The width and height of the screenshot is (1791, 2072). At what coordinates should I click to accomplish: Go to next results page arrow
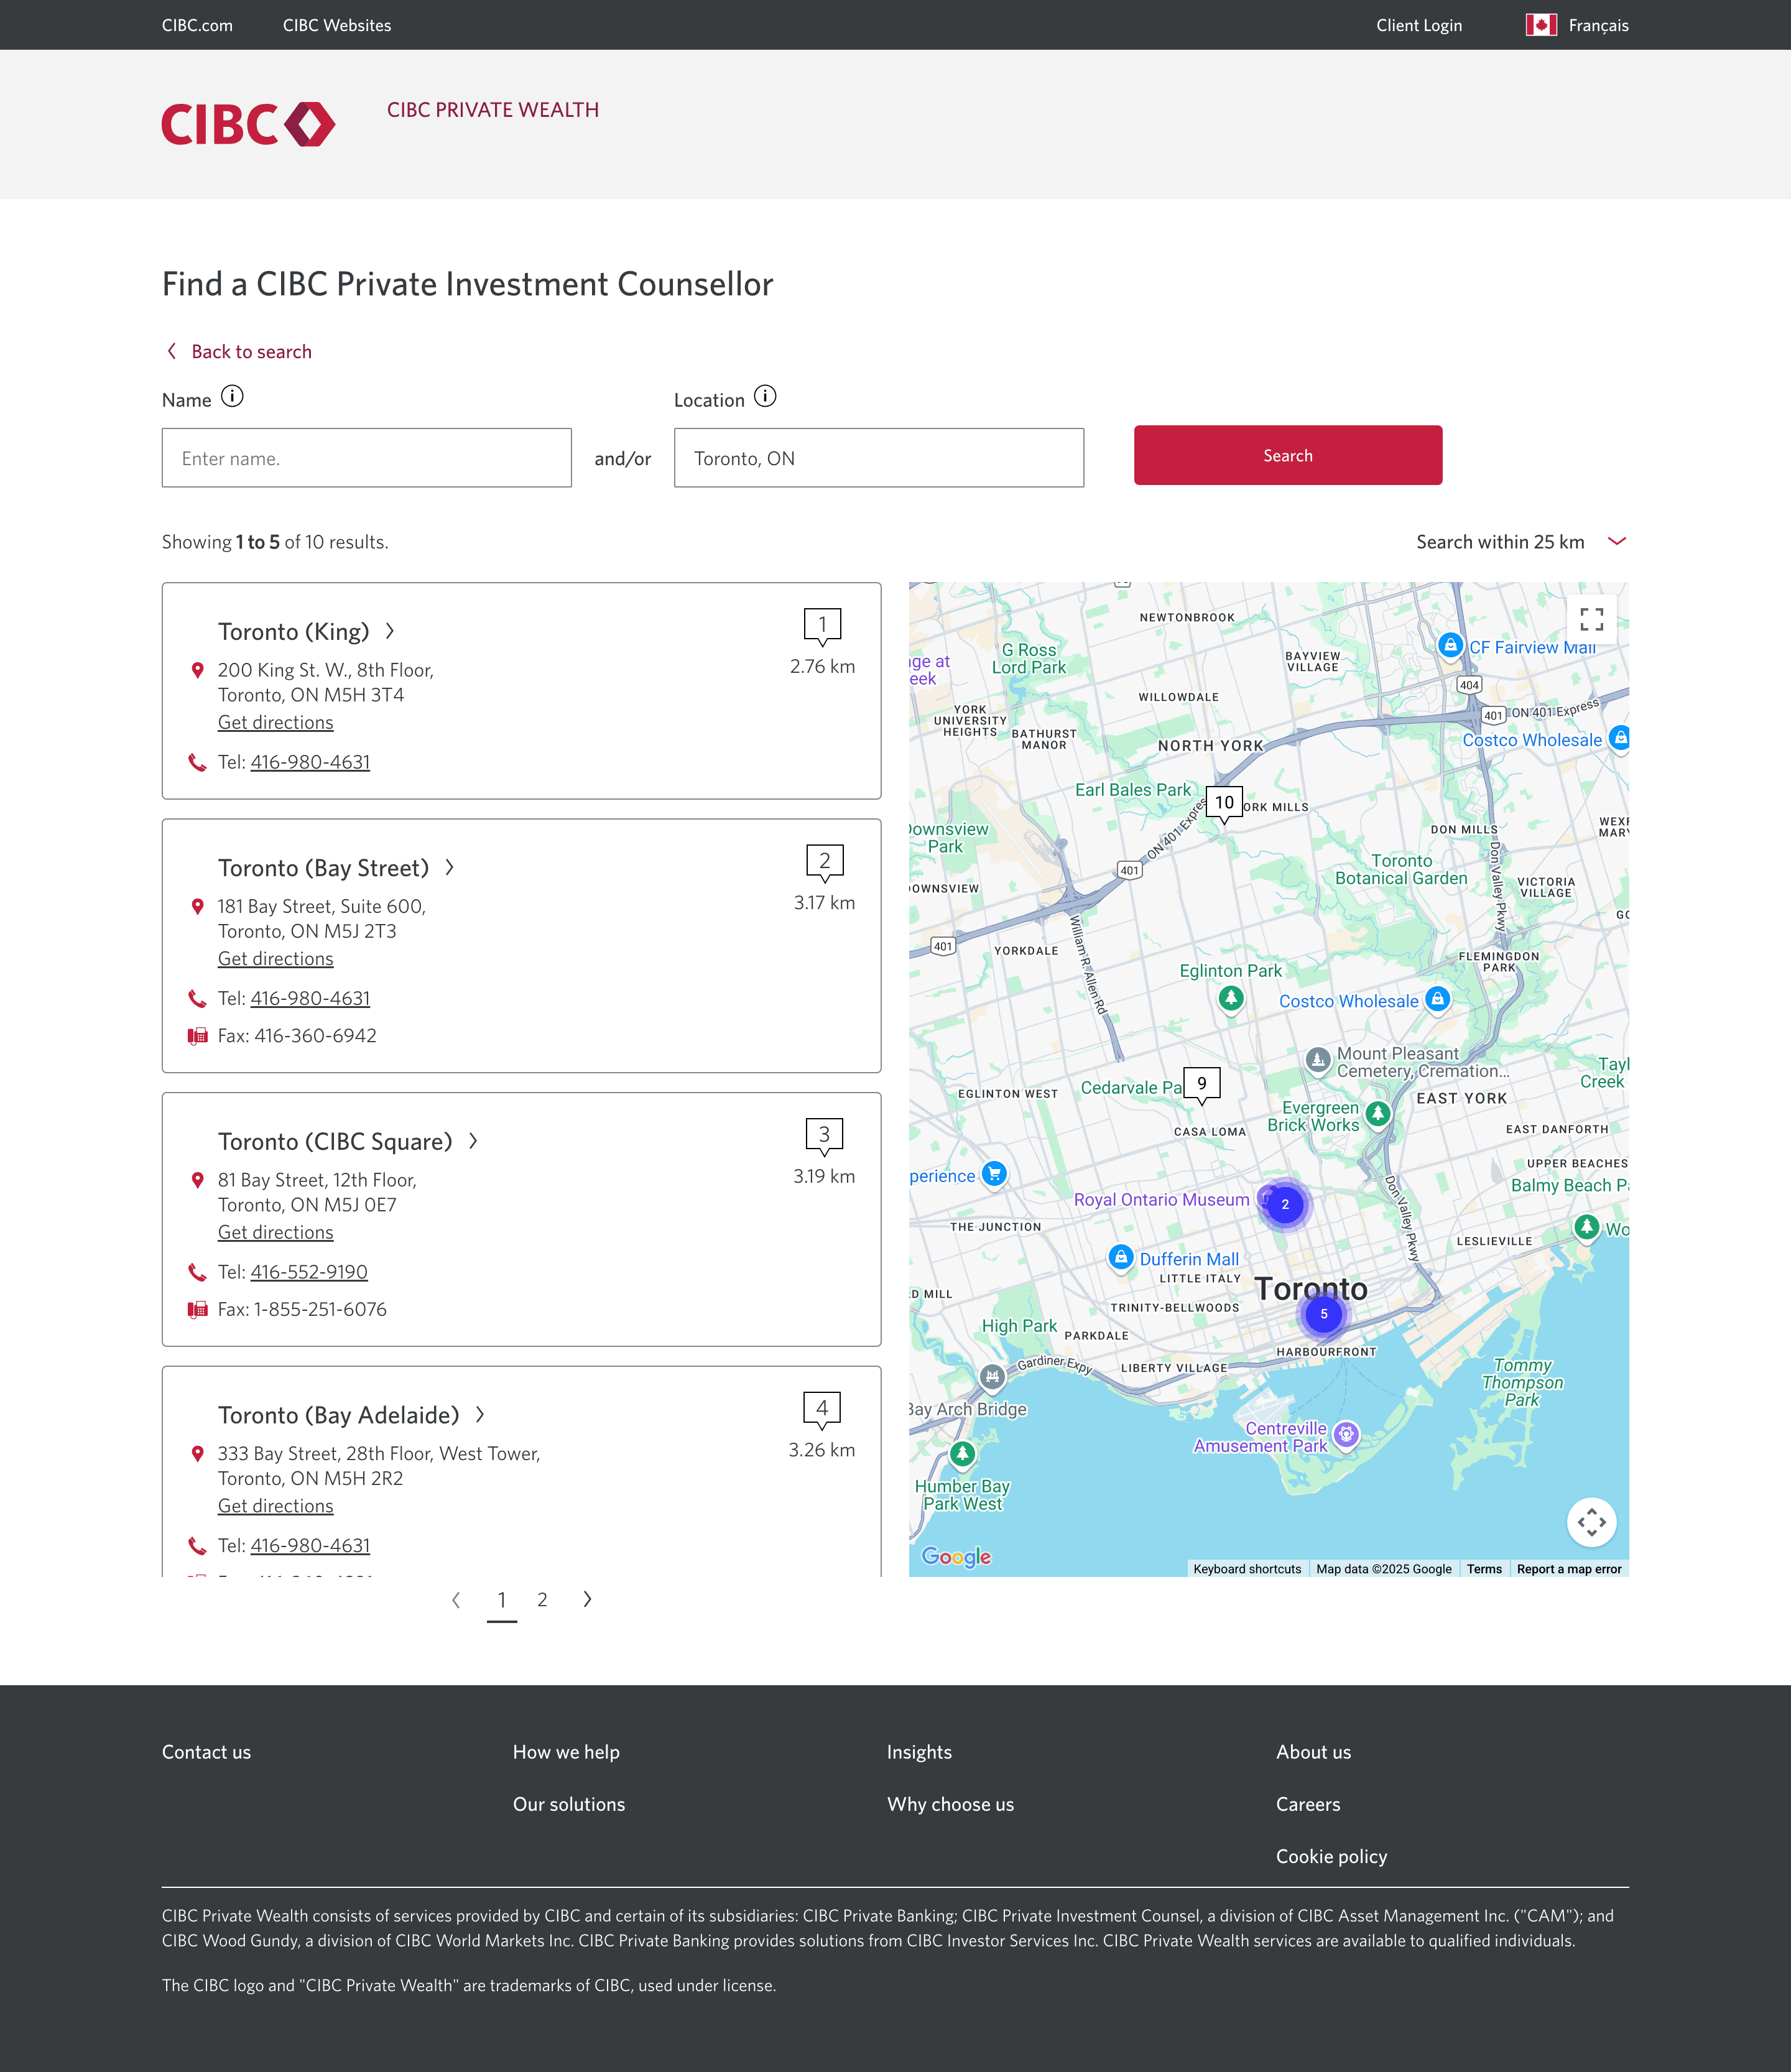(x=587, y=1599)
